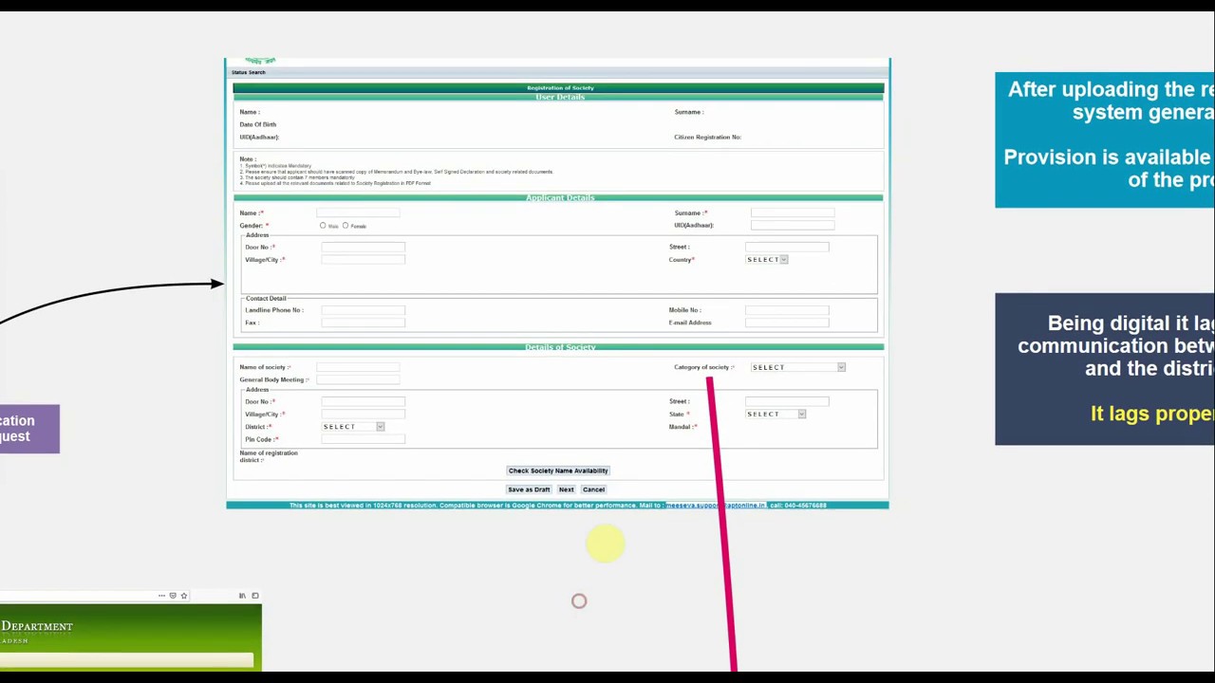Image resolution: width=1215 pixels, height=683 pixels.
Task: Focus the E-mail Address input field
Action: pyautogui.click(x=787, y=323)
